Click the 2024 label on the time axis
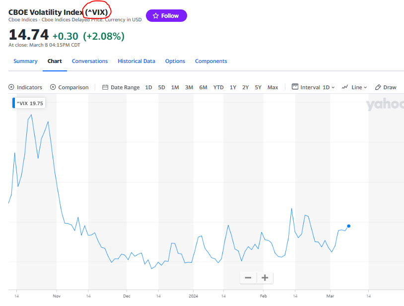Viewport: 404px width, 306px height. 193,296
